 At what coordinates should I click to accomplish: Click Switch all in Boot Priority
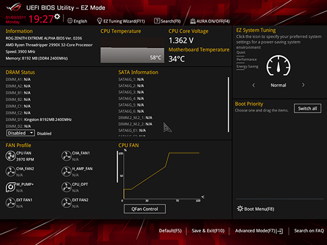[x=308, y=109]
